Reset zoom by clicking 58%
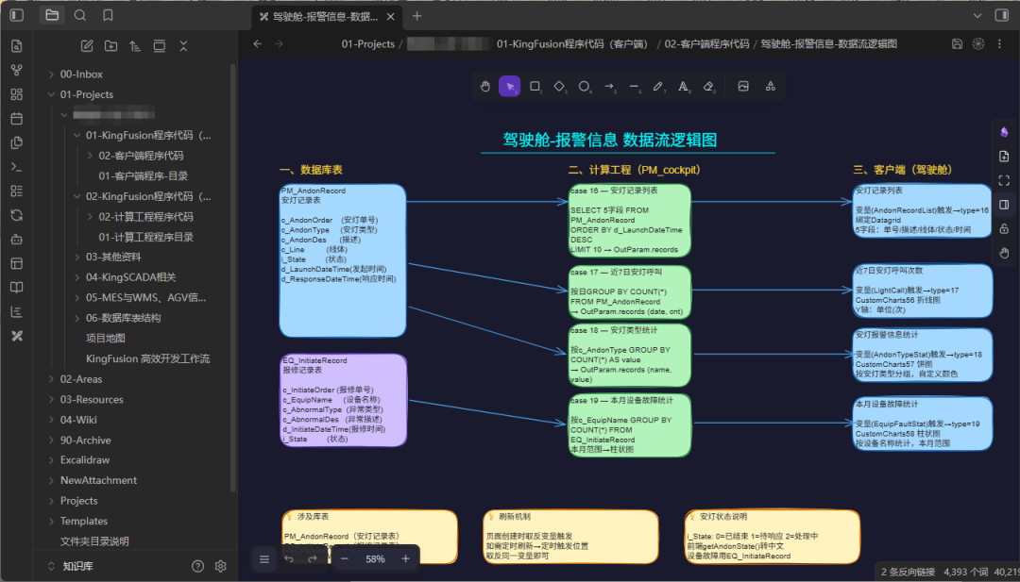This screenshot has width=1020, height=582. (375, 558)
